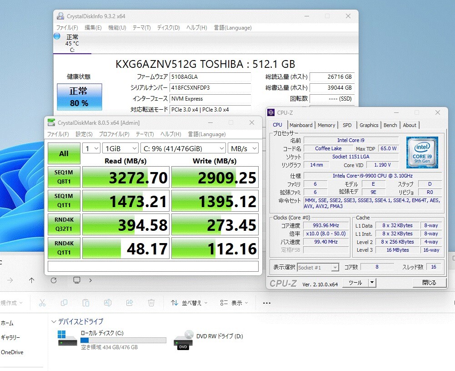Screen dimensions: 455x371
Task: Go up one folder level in Explorer
Action: coord(32,280)
